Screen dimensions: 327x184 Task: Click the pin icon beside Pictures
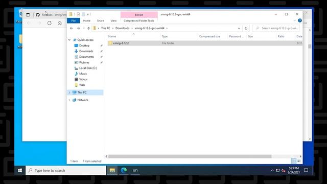coord(102,62)
